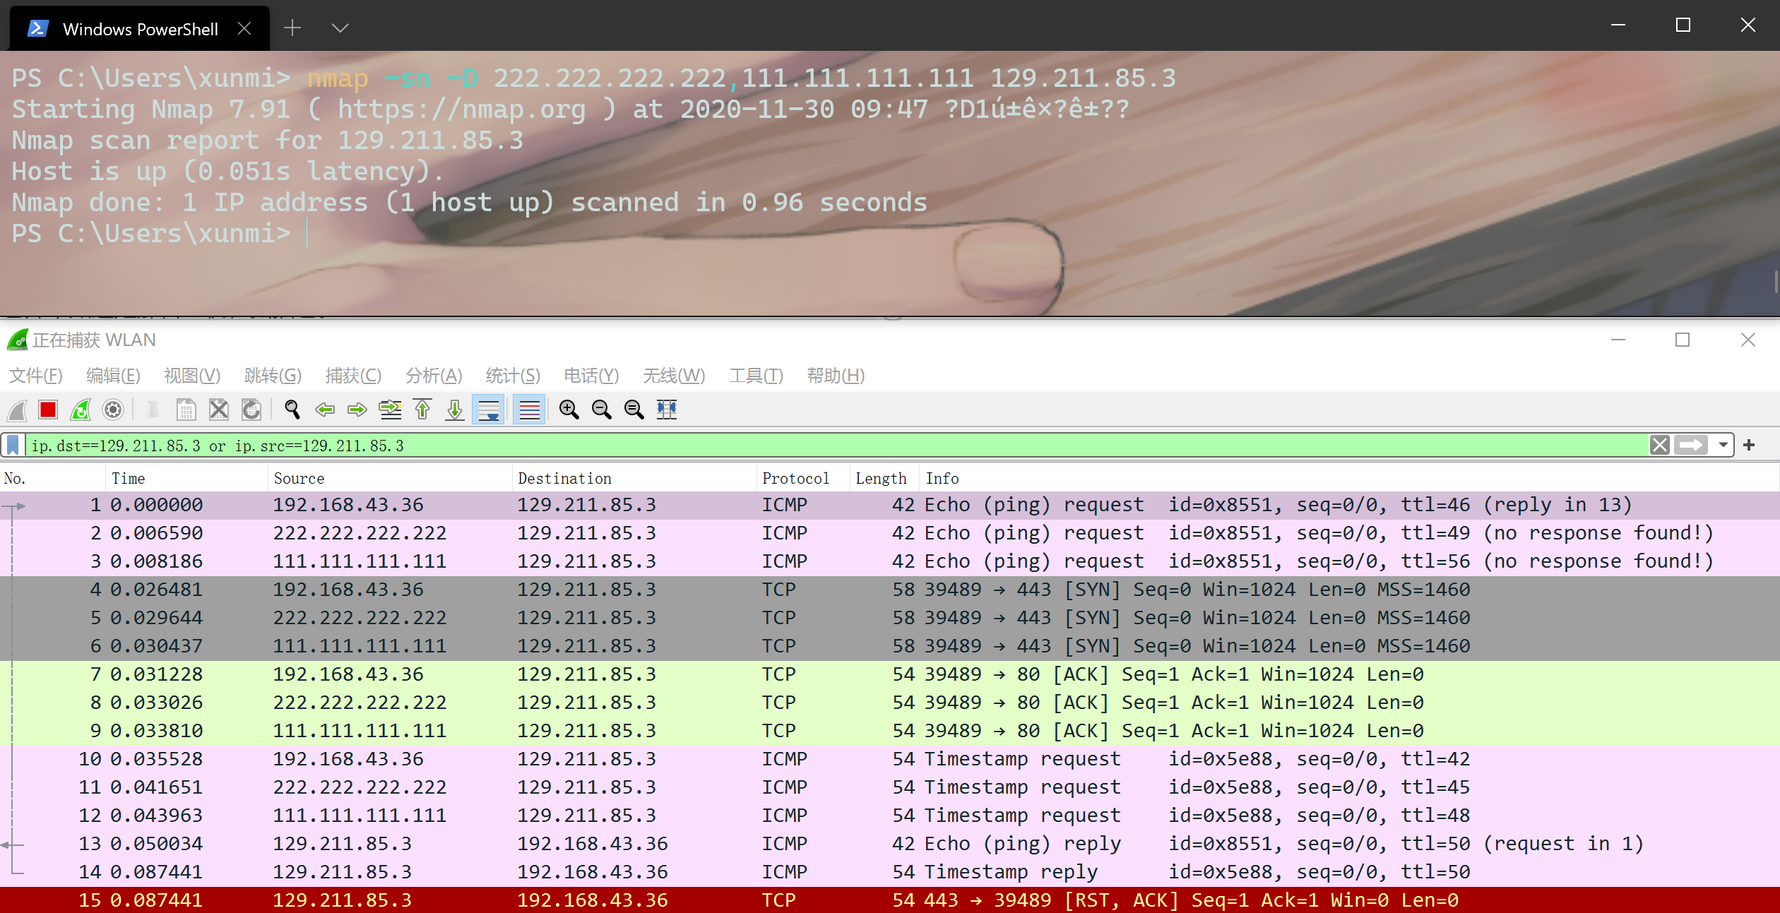The image size is (1780, 913).
Task: Open the PowerShell new tab dropdown chevron
Action: 340,28
